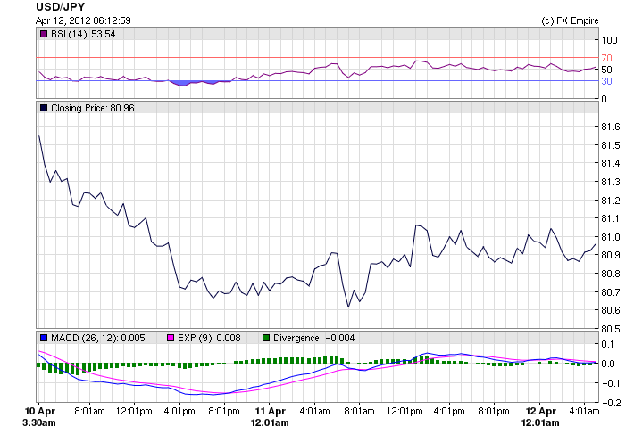Click the first 4:01am time label
Screen dimensions: 634x434
coord(314,412)
